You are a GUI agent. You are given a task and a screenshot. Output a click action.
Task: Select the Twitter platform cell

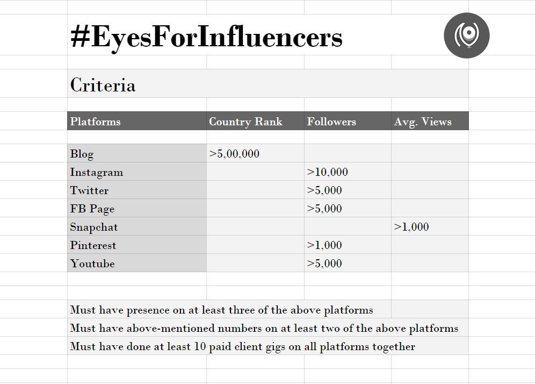click(x=137, y=190)
